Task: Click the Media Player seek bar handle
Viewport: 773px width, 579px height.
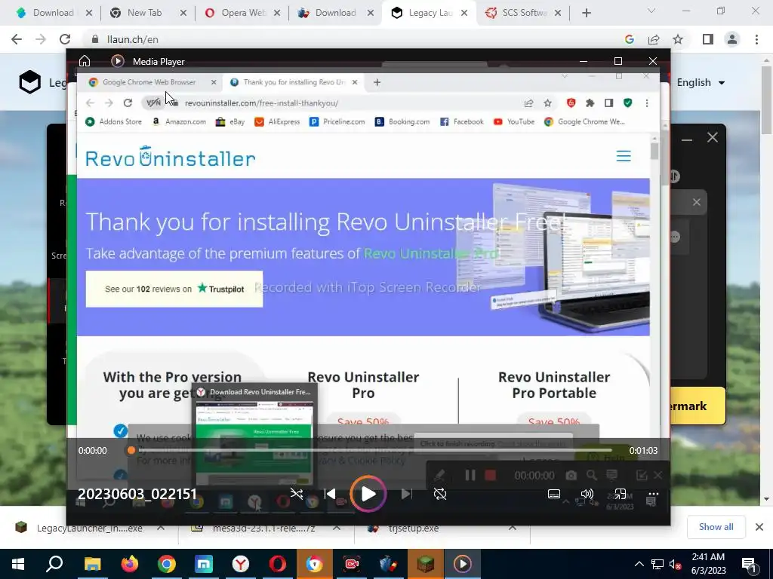Action: click(x=131, y=450)
